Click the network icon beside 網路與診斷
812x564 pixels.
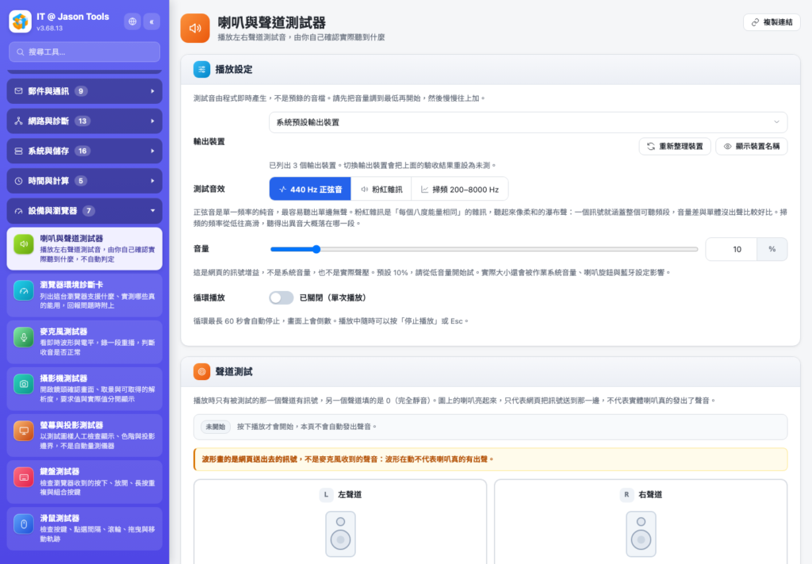19,121
